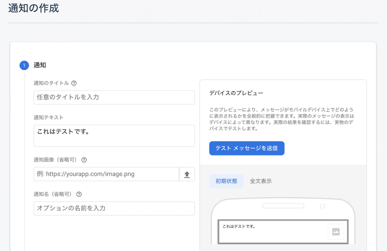Click help icon next to 通知画像(省略可)
This screenshot has width=387, height=251.
84,160
